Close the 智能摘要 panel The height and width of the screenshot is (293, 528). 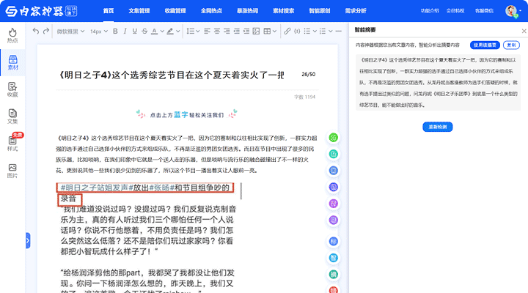tap(524, 31)
